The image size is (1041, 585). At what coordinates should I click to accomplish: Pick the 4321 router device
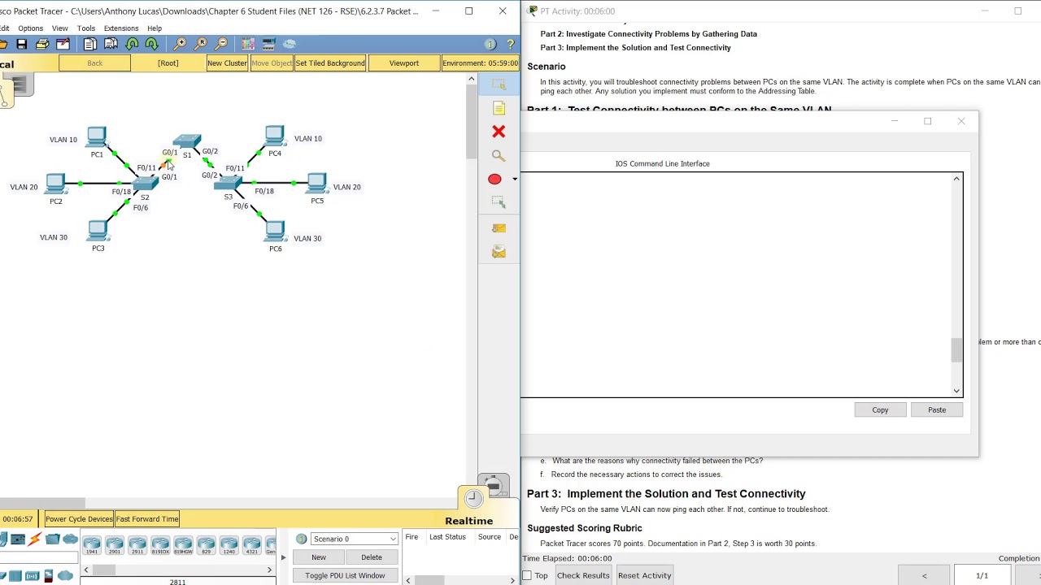(x=251, y=544)
